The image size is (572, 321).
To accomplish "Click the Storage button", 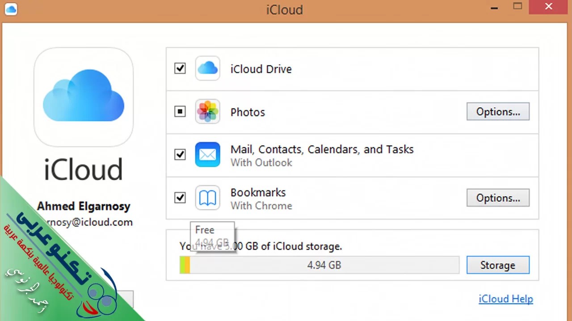I will (x=498, y=265).
